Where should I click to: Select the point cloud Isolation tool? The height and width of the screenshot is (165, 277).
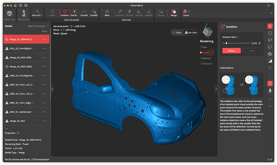pyautogui.click(x=65, y=13)
